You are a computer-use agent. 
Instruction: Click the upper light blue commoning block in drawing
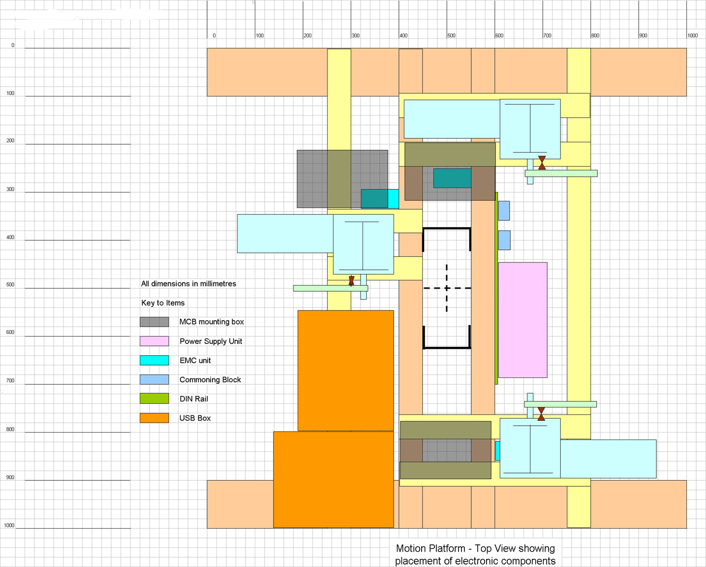[504, 210]
